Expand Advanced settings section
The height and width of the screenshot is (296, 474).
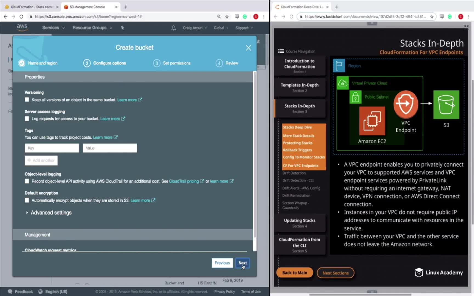(49, 213)
